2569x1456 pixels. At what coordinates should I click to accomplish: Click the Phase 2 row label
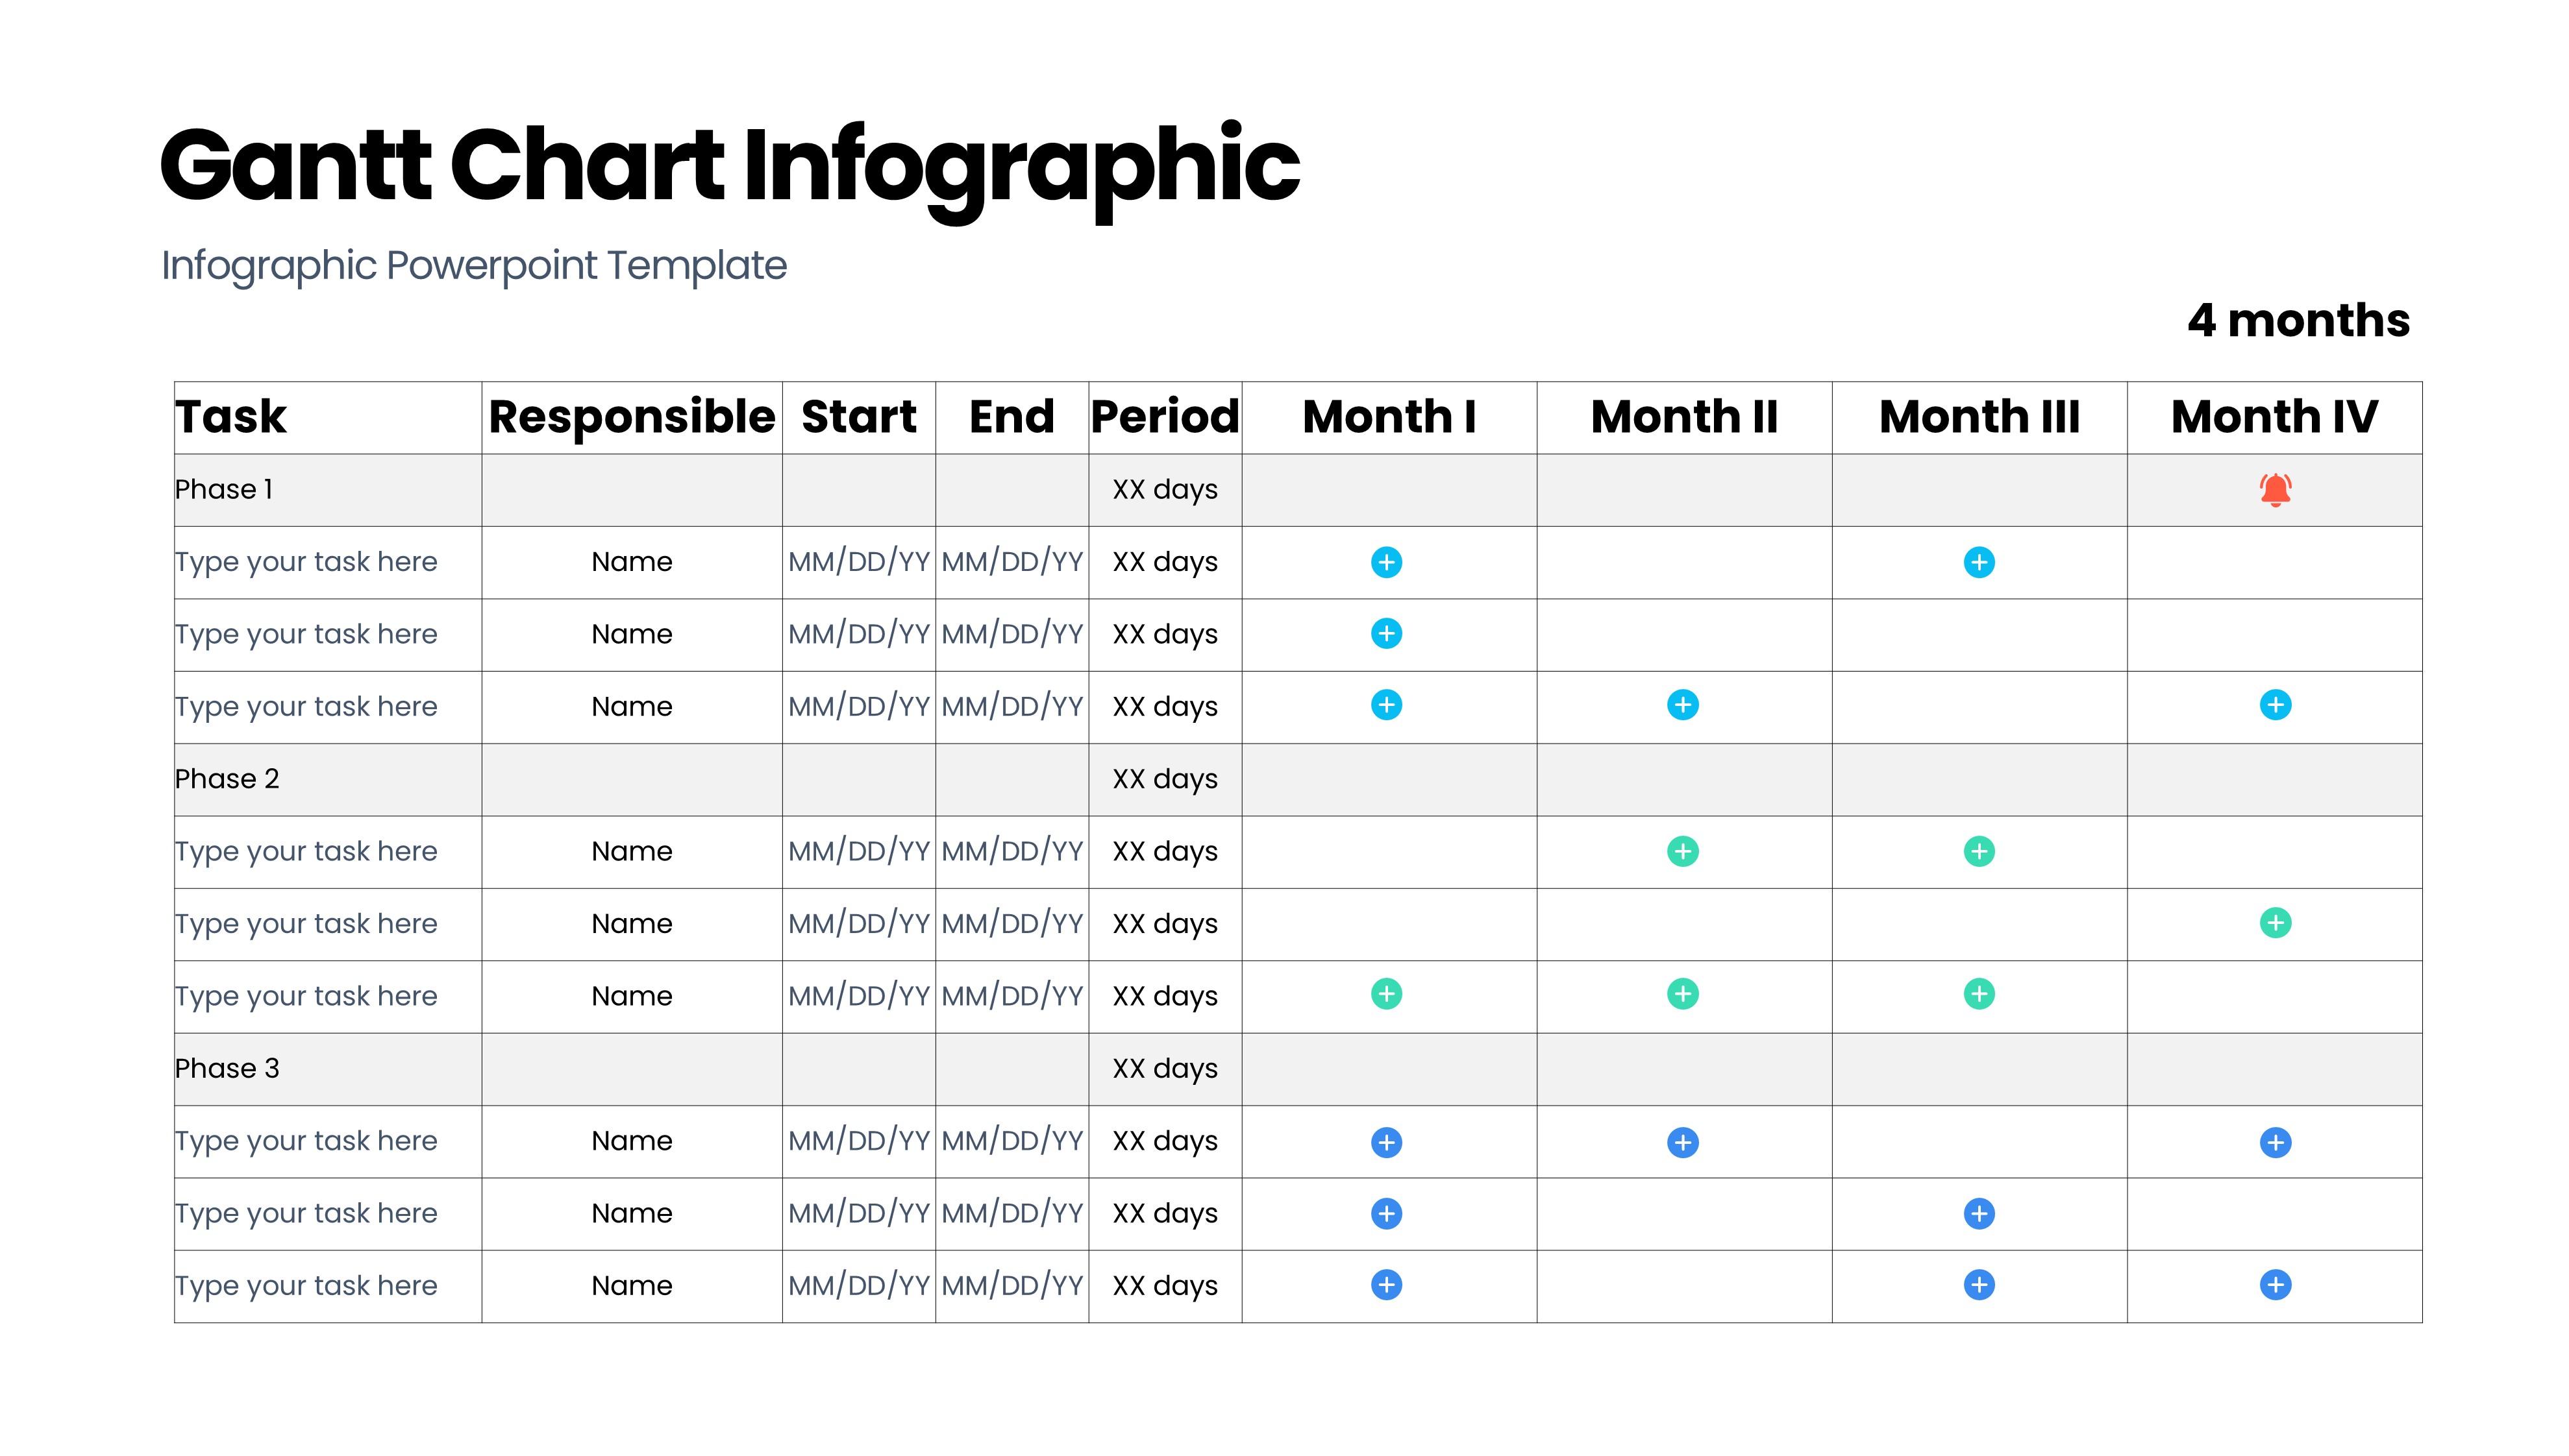pos(227,779)
